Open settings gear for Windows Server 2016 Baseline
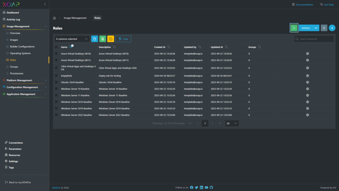This screenshot has height=191, width=339. (x=308, y=102)
